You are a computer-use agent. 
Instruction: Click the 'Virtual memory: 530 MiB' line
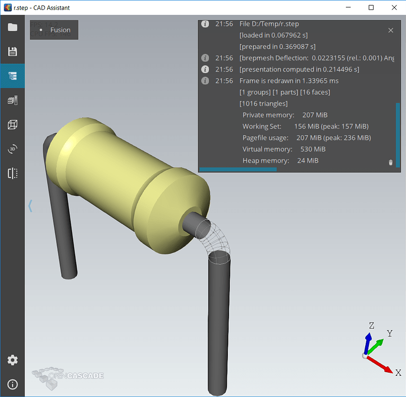pos(284,149)
